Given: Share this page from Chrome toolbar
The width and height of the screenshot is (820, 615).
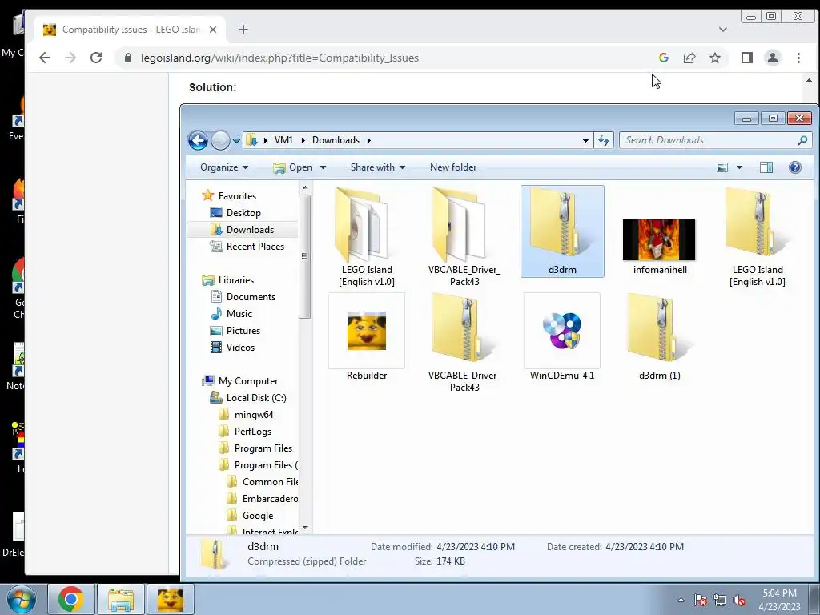Looking at the screenshot, I should 689,58.
